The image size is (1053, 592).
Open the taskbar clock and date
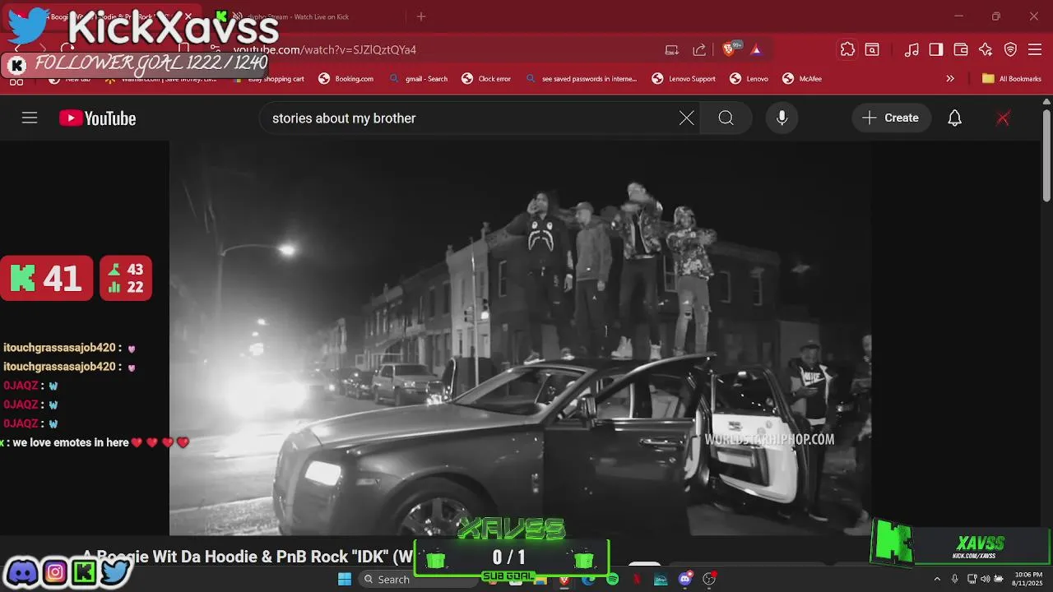(x=1027, y=579)
